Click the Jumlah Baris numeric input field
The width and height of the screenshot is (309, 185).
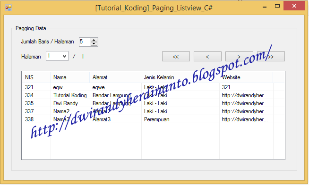click(x=85, y=42)
